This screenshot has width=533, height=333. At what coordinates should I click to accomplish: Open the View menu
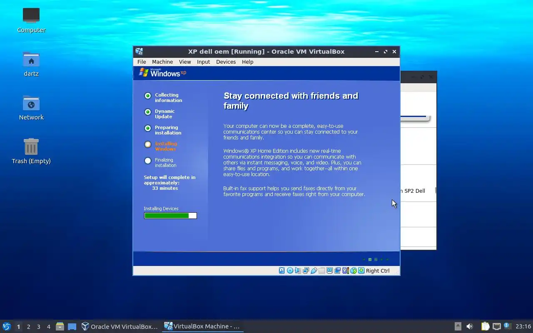(185, 62)
